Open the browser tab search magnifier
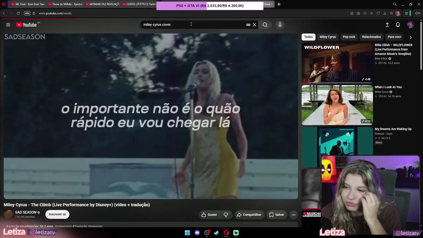Viewport: 423px width, 238px height. click(x=395, y=4)
